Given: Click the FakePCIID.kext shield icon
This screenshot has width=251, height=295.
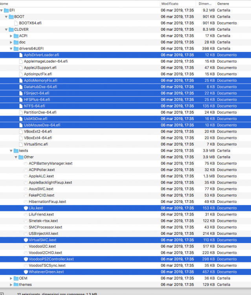Looking at the screenshot, I should click(x=26, y=195).
